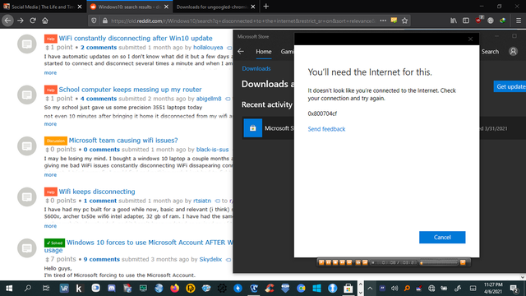Open Task View on the taskbar
The image size is (526, 296).
pyautogui.click(x=46, y=289)
